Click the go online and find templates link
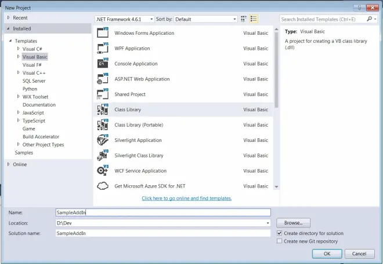 tap(186, 198)
